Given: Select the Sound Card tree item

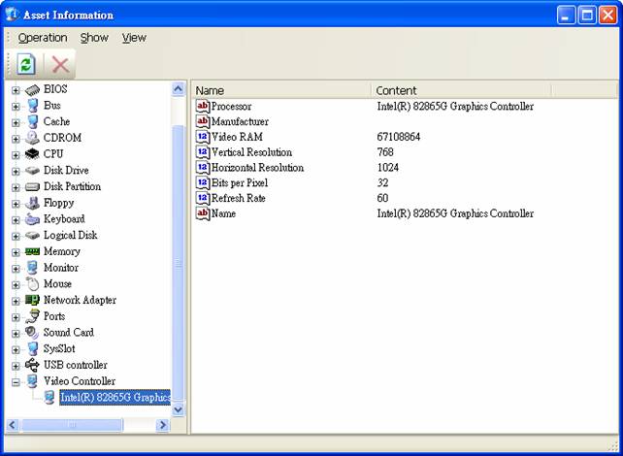Looking at the screenshot, I should coord(69,333).
